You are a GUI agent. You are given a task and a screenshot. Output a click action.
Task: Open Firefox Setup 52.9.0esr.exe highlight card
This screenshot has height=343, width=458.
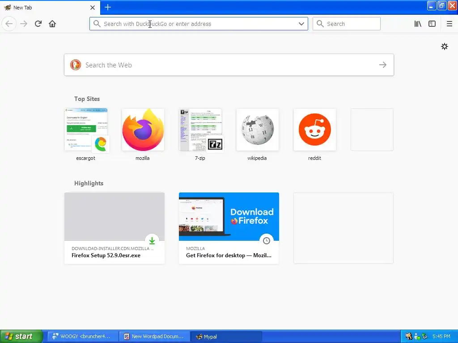114,228
